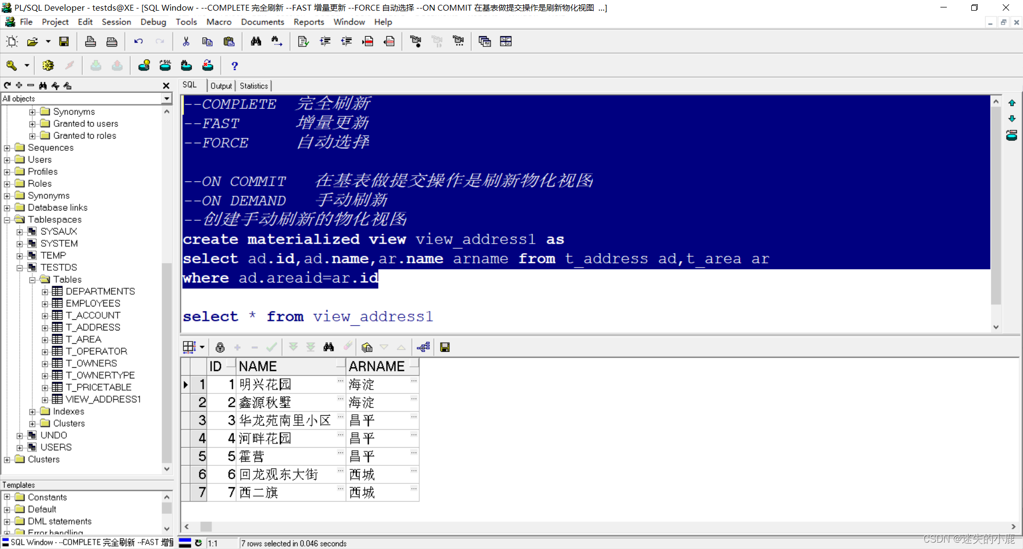Switch to the Statistics tab
1023x549 pixels.
point(254,86)
